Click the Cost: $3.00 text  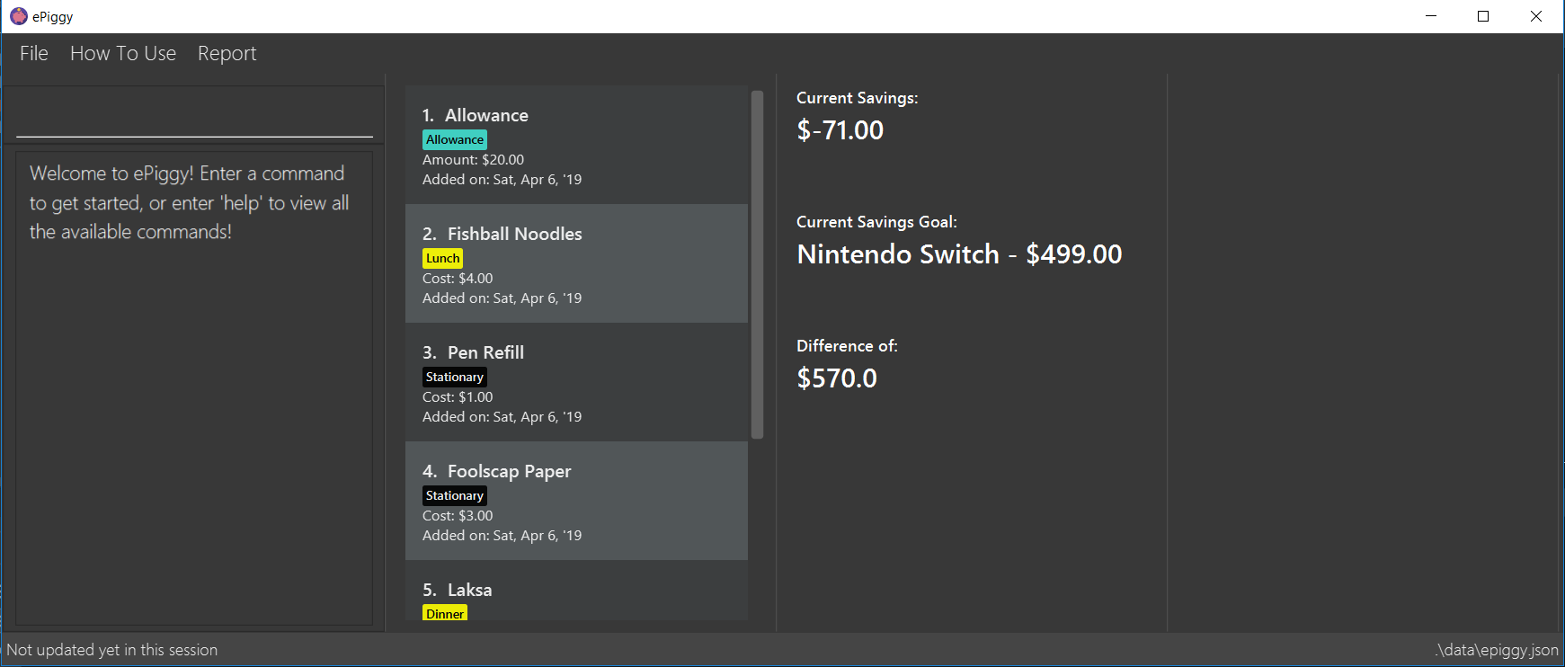(x=458, y=516)
